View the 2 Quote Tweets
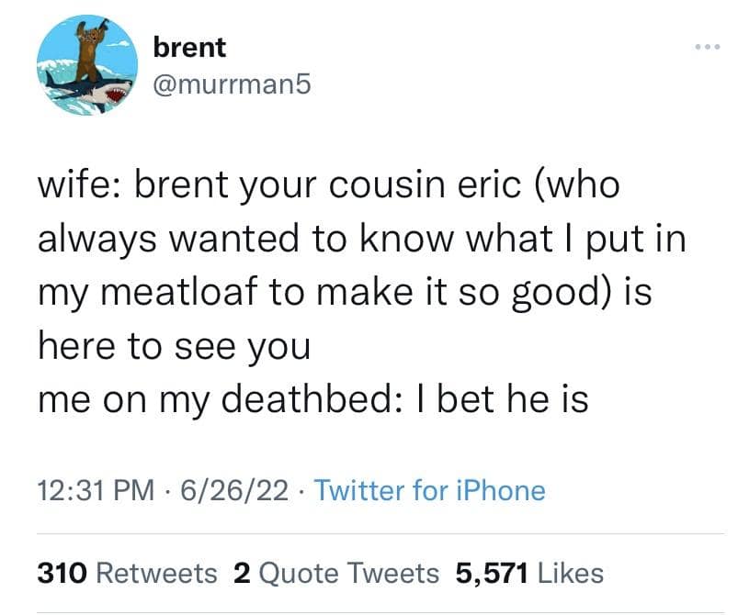Viewport: 738px width, 615px height. (336, 574)
